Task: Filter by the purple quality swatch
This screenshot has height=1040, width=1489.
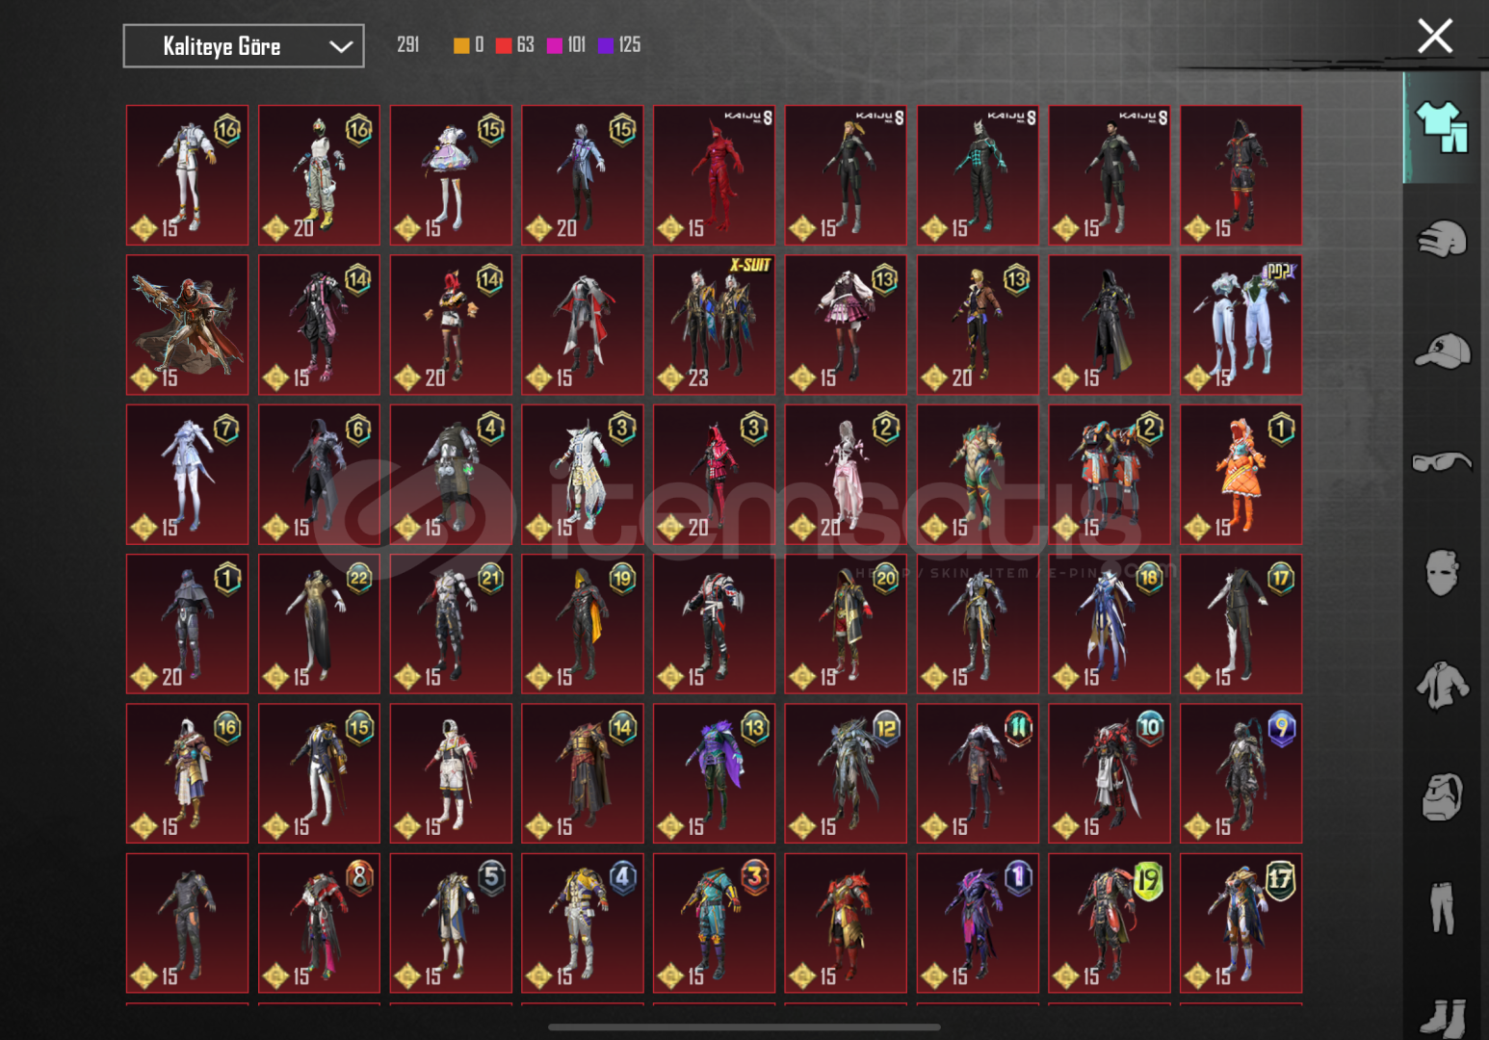Action: click(607, 45)
